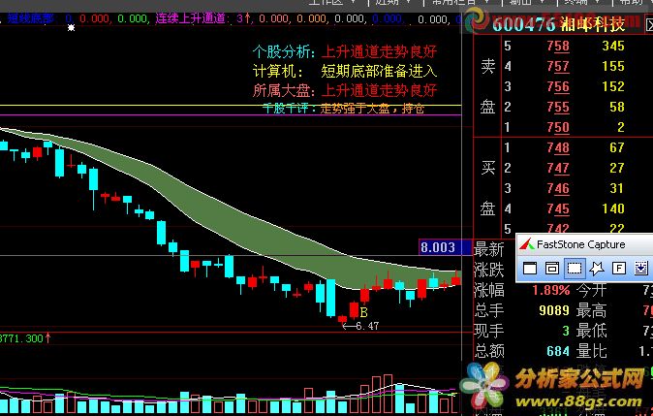Click the 1.89% change percentage value
The width and height of the screenshot is (653, 416).
(551, 290)
